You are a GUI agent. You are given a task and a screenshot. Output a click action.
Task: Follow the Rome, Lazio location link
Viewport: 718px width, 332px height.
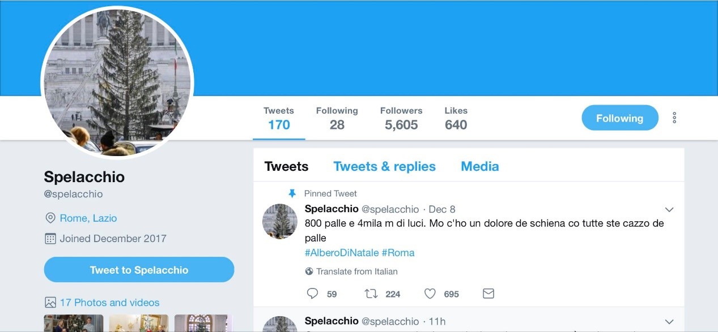click(88, 218)
